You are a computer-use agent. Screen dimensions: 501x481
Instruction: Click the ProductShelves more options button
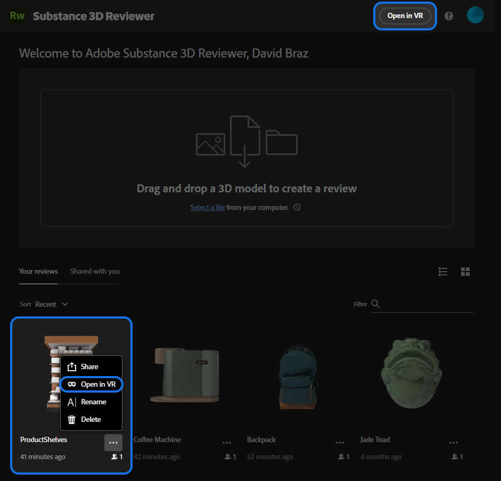pos(113,443)
